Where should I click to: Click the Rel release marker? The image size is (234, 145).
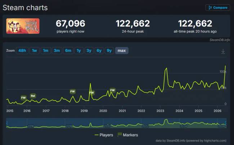33,96
